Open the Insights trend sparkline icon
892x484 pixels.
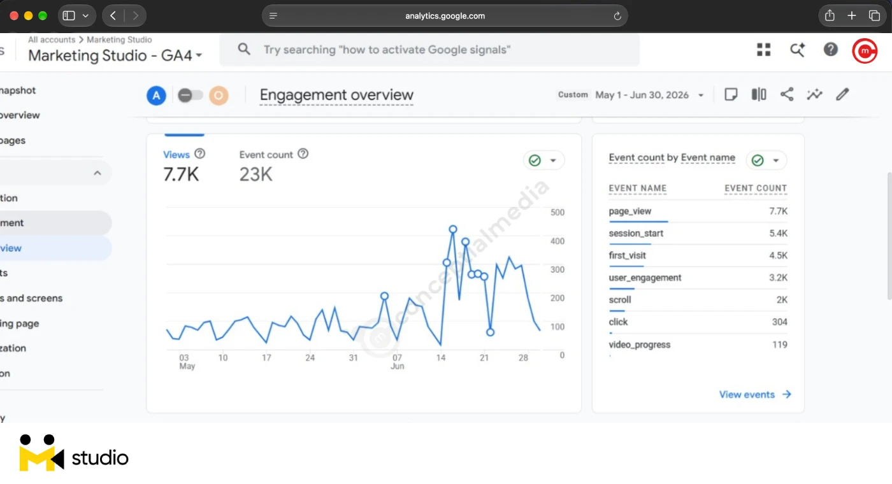pyautogui.click(x=814, y=95)
